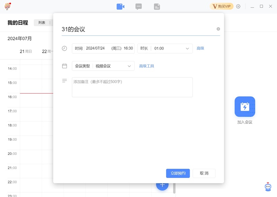Click the Join Meeting calendar icon
277x197 pixels.
[x=245, y=107]
